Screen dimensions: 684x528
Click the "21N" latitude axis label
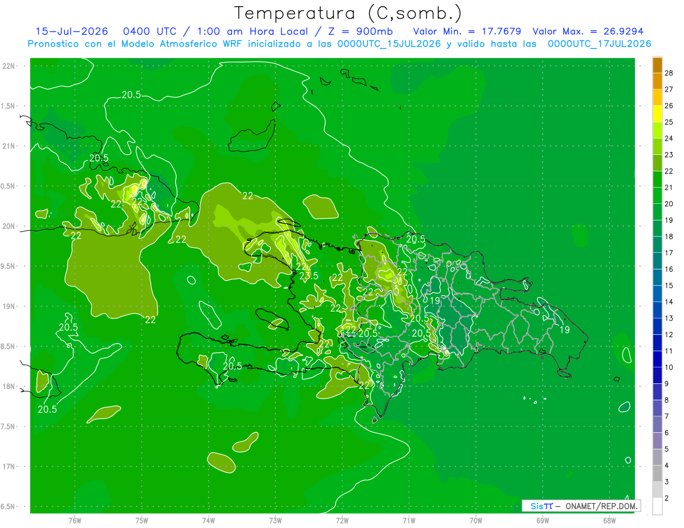tap(9, 146)
